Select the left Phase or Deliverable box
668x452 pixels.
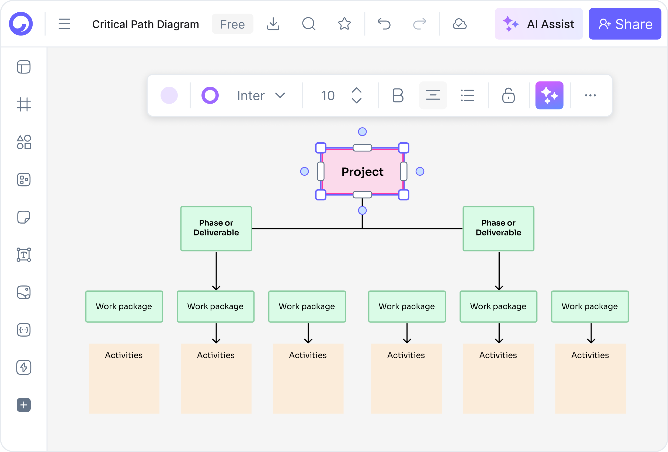click(x=216, y=229)
